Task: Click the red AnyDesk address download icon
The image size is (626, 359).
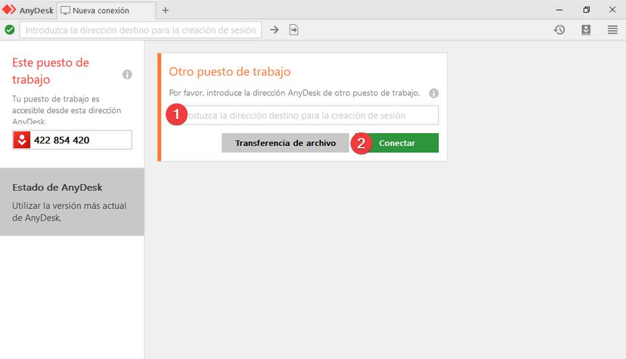Action: pyautogui.click(x=22, y=140)
